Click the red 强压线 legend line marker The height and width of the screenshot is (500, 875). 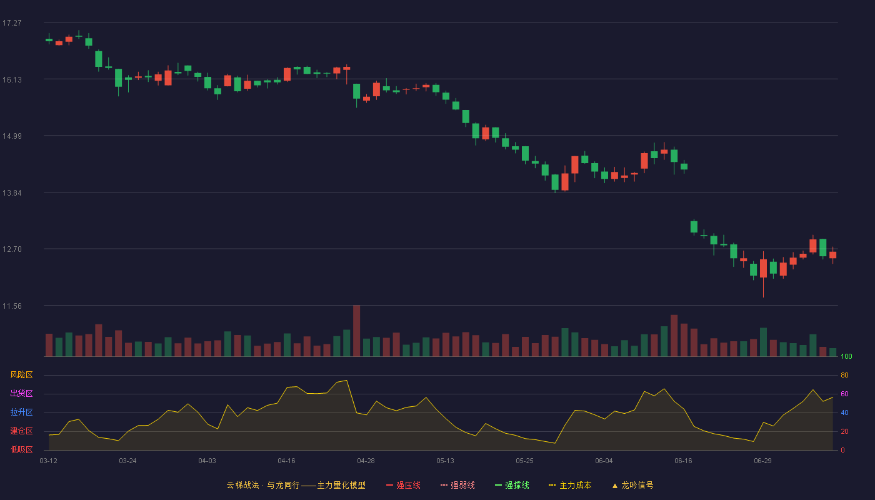click(x=389, y=485)
